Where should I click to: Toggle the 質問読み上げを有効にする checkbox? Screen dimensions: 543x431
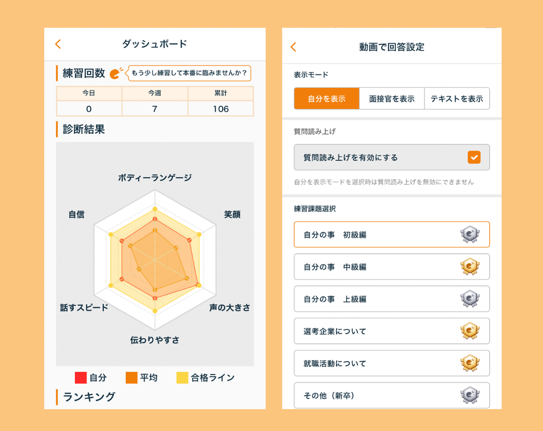click(474, 157)
